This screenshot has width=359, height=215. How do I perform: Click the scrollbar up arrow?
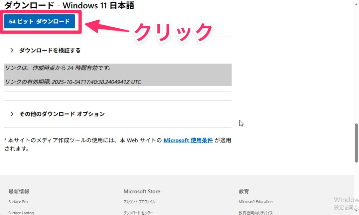[356, 2]
